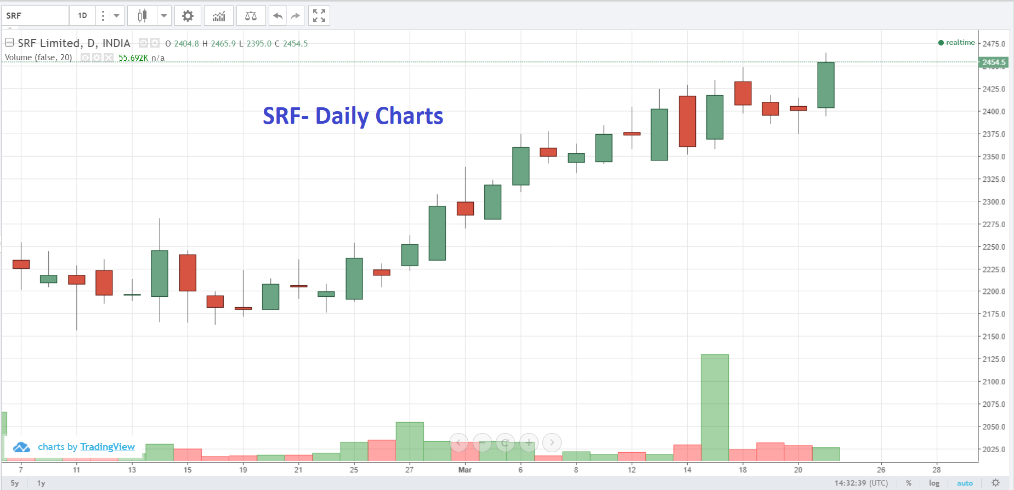Open the Indicators button in toolbar
This screenshot has width=1014, height=490.
219,16
